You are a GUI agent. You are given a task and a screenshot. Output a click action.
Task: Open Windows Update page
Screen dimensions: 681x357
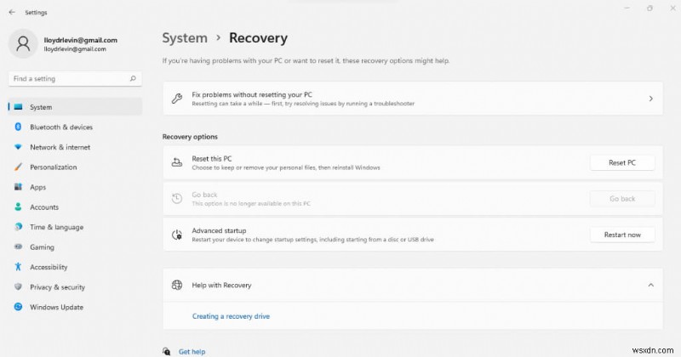pyautogui.click(x=75, y=307)
